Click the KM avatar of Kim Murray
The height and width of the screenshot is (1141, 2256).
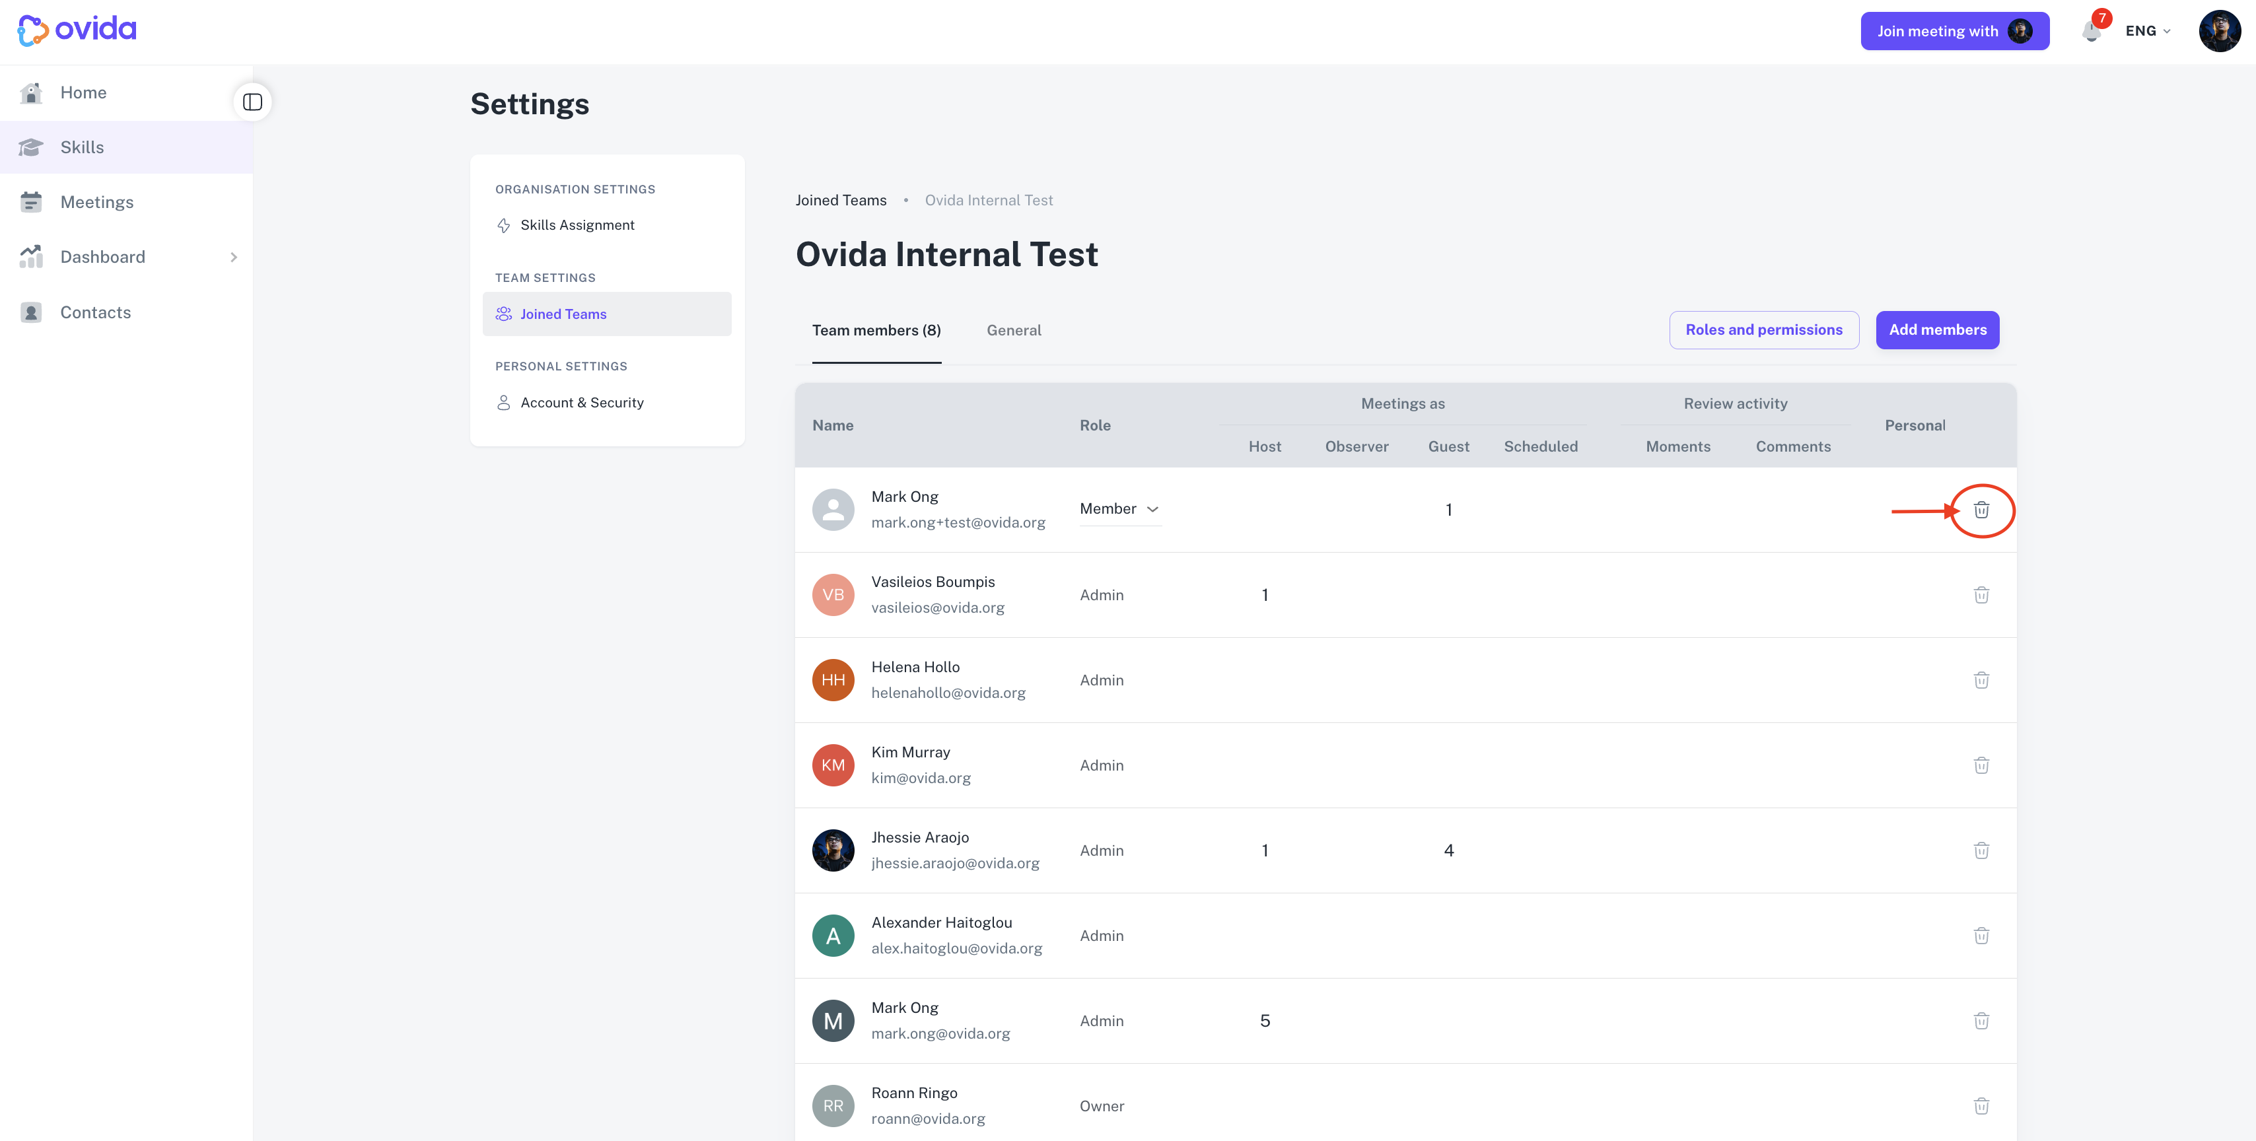click(833, 765)
